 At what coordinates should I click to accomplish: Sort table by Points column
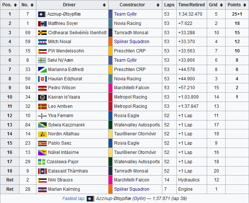[237, 5]
